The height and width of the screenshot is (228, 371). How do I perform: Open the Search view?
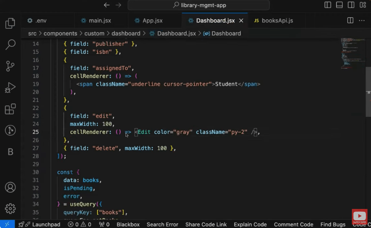pyautogui.click(x=10, y=45)
